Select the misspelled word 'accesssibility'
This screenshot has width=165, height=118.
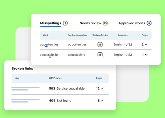point(49,55)
